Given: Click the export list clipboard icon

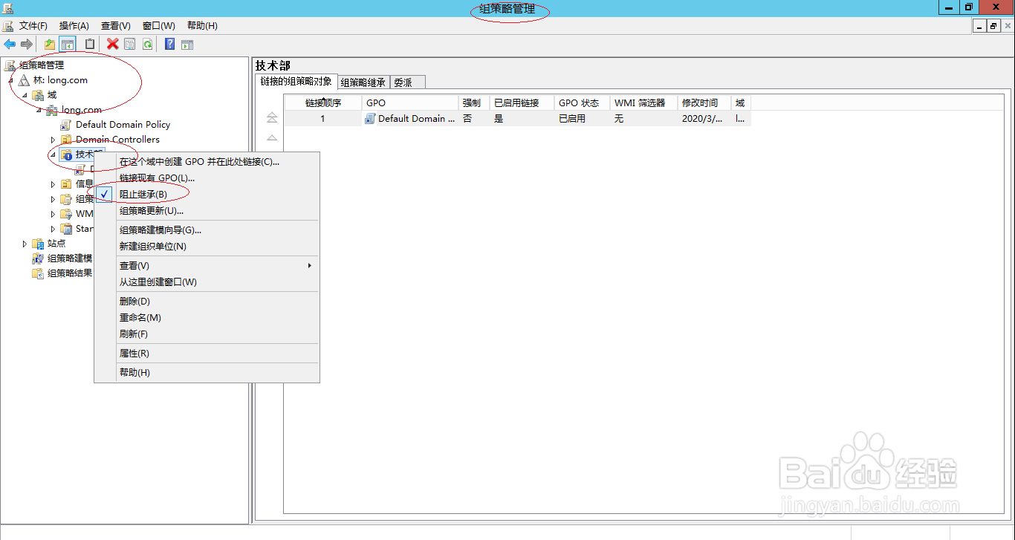Looking at the screenshot, I should pos(90,44).
